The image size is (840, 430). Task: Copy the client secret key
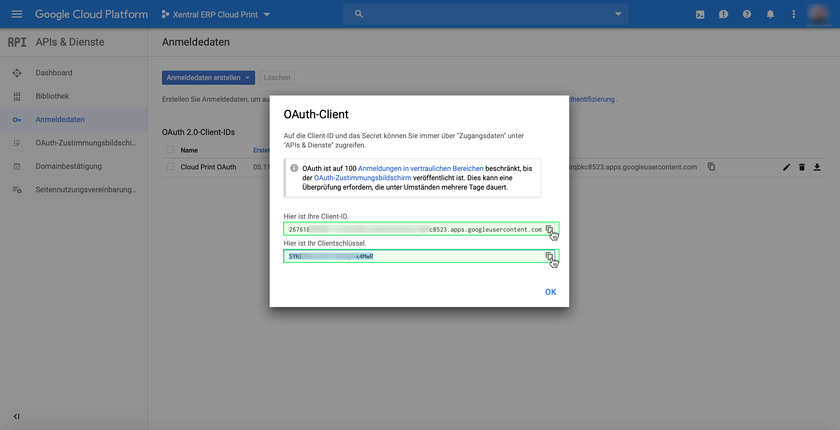coord(549,256)
